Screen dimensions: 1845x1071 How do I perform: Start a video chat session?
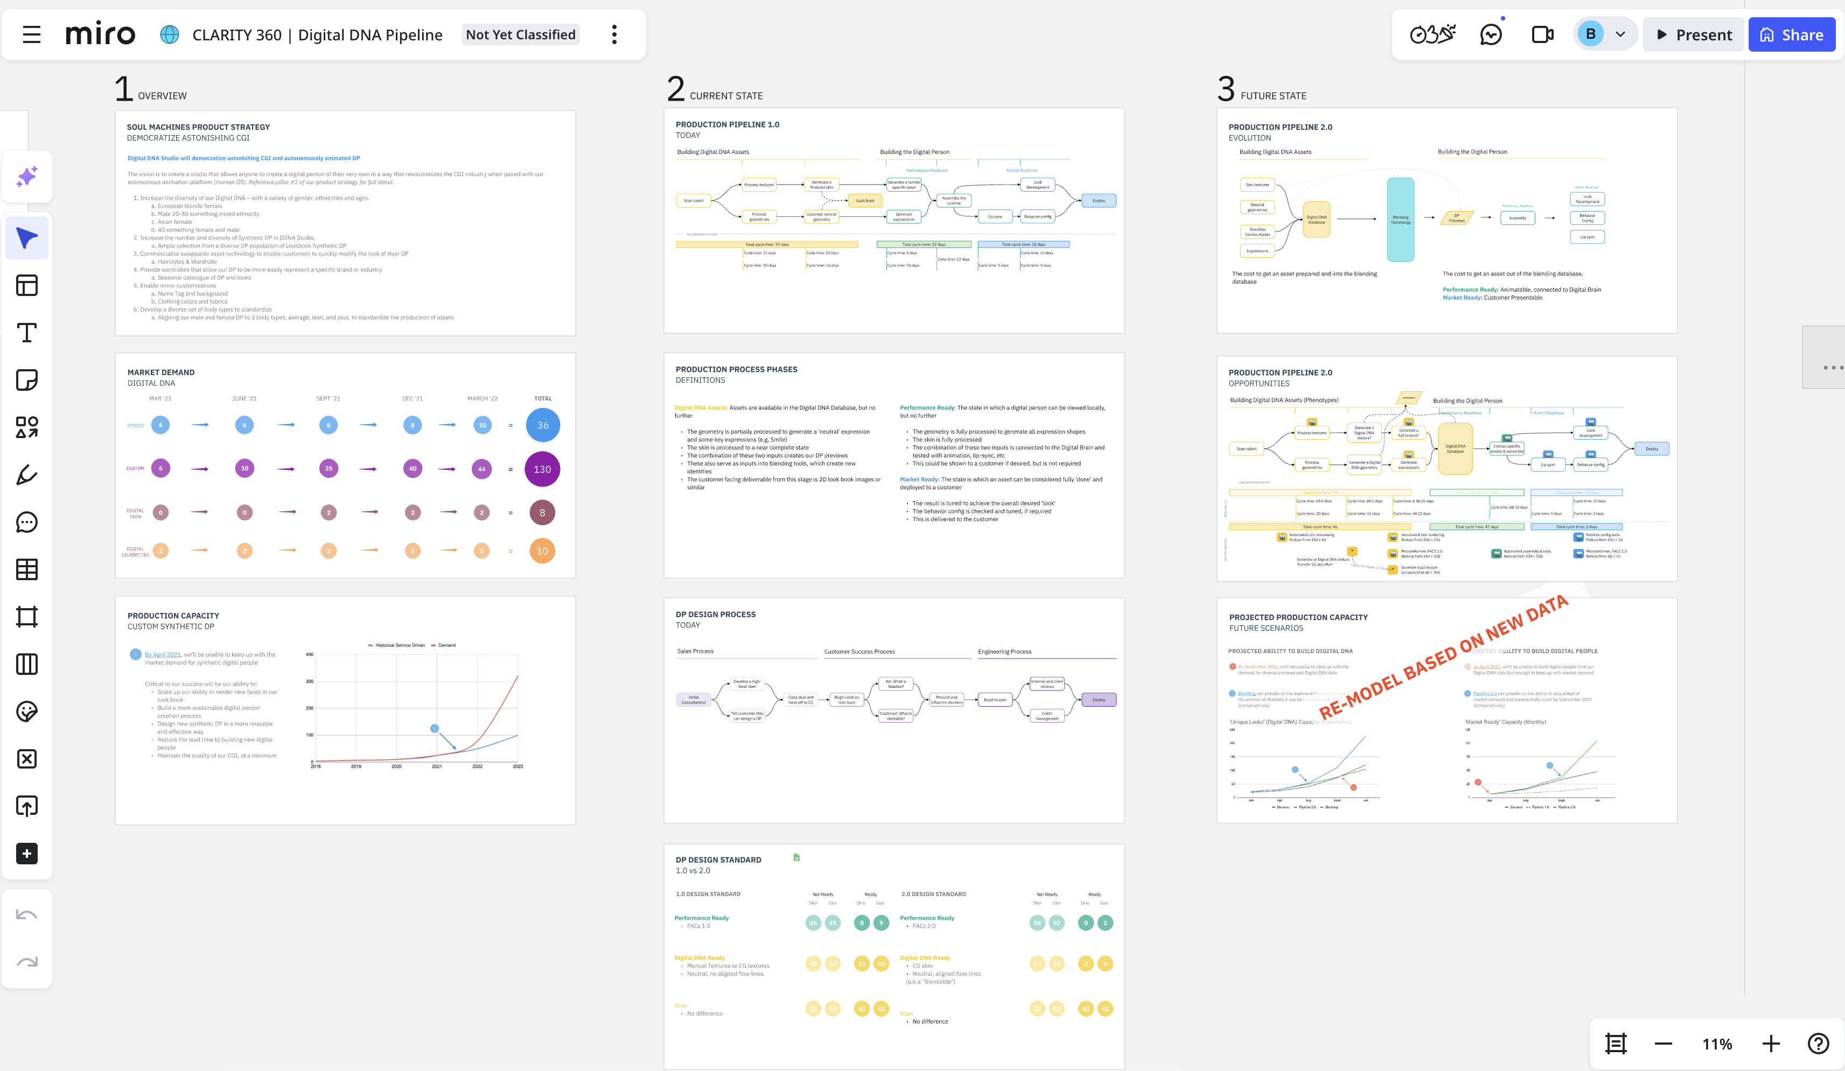(x=1542, y=34)
